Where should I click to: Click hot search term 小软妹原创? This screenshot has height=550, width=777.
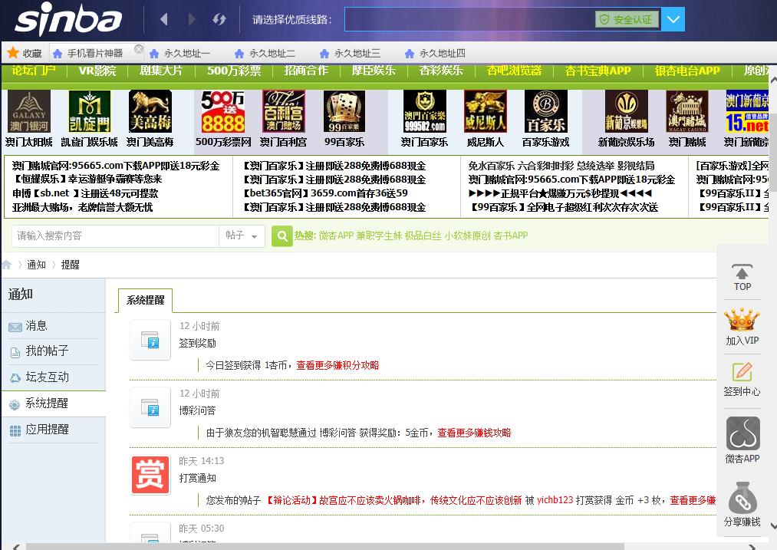coord(467,235)
